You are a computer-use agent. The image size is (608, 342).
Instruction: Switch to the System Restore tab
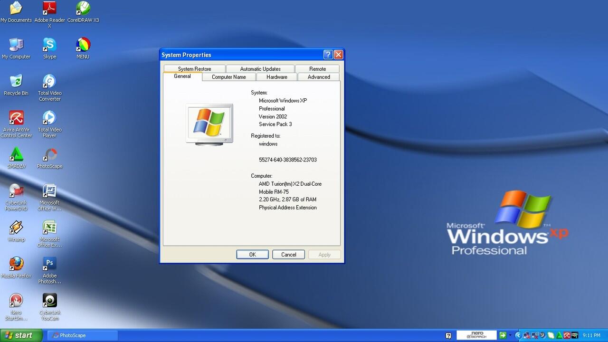tap(194, 69)
